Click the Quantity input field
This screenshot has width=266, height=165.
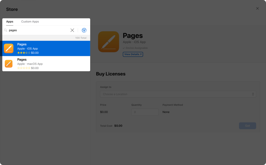click(x=145, y=112)
